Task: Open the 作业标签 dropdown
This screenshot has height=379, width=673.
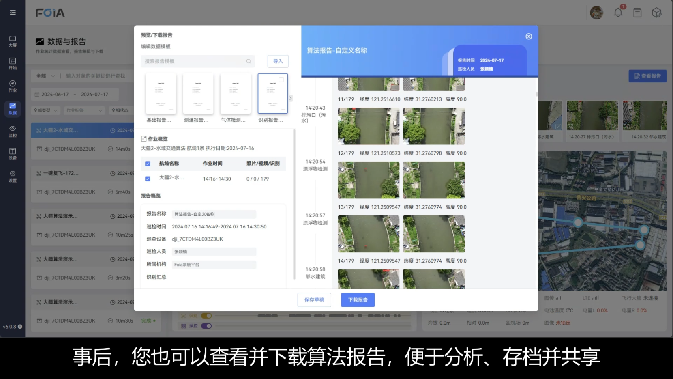Action: coord(84,110)
